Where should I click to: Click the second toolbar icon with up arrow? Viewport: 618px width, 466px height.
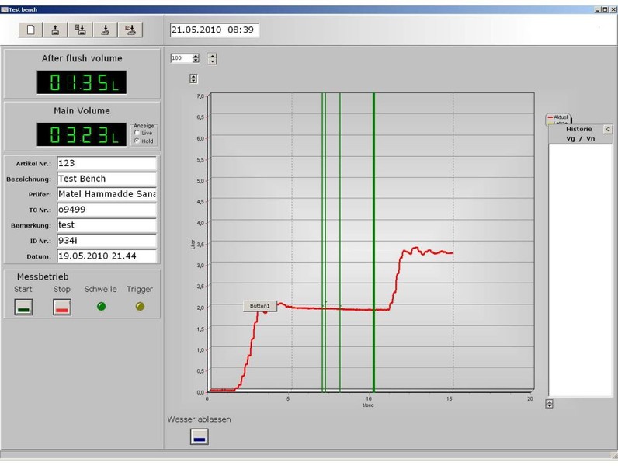[55, 30]
